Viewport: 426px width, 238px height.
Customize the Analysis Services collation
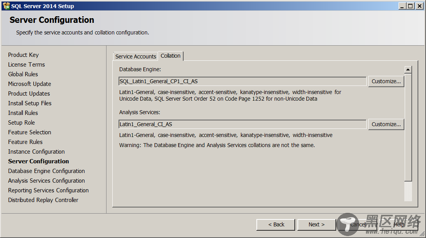pos(386,124)
